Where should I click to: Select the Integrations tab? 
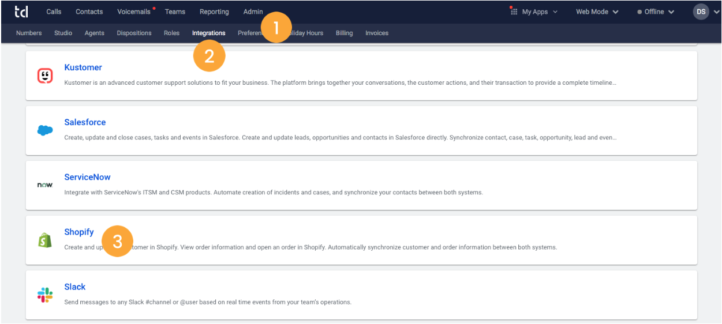[209, 33]
